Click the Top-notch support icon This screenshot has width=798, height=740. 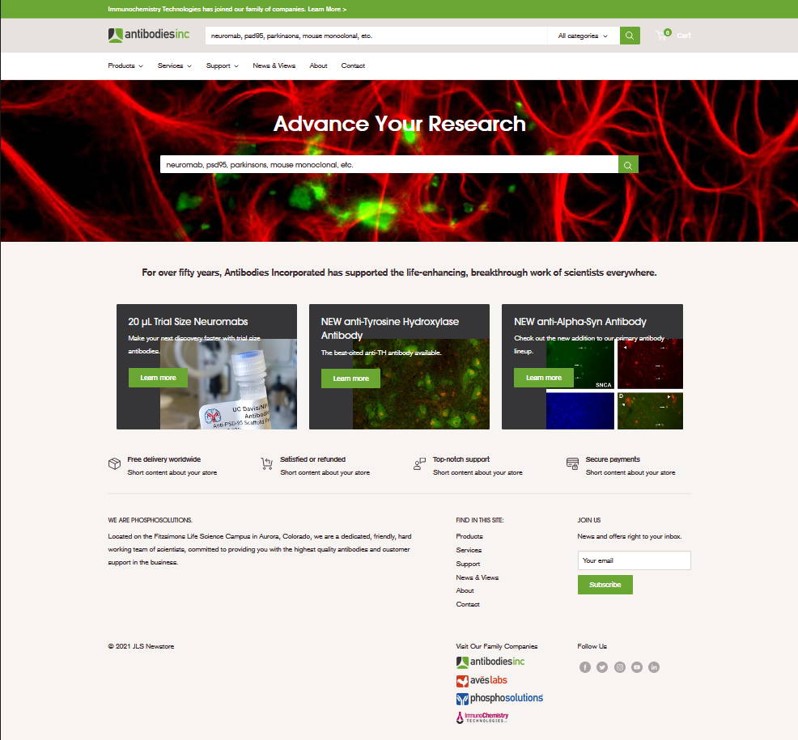click(419, 463)
